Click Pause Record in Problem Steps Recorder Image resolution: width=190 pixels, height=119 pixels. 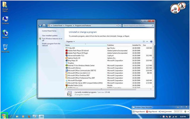pyautogui.click(x=139, y=112)
